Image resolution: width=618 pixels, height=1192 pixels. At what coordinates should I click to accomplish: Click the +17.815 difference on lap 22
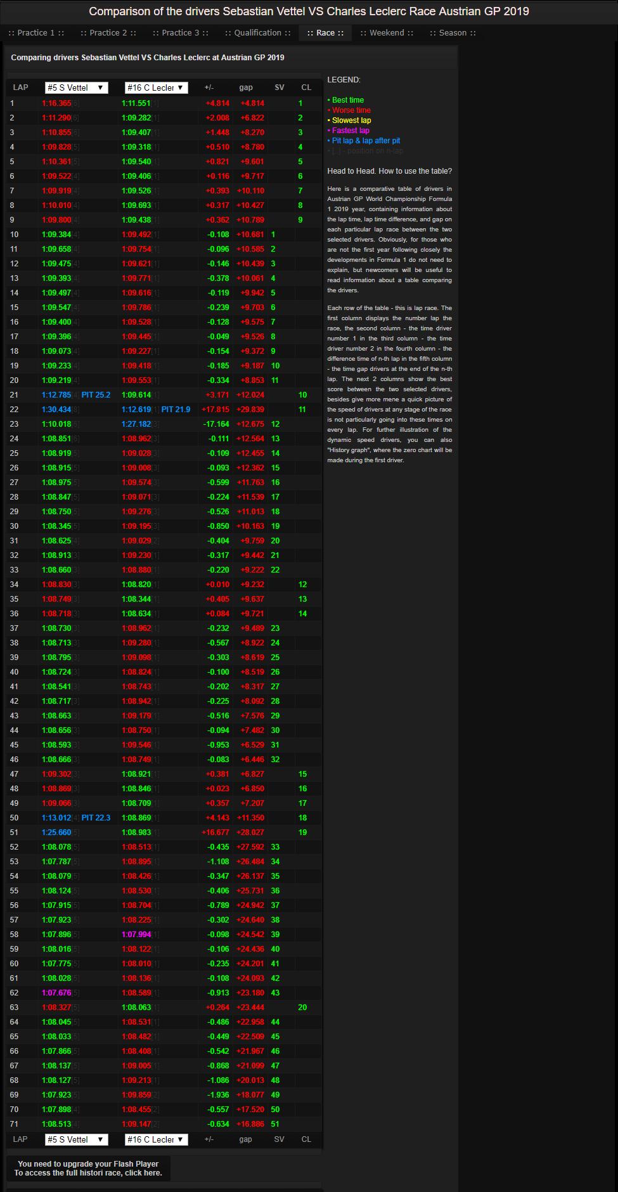tap(216, 410)
